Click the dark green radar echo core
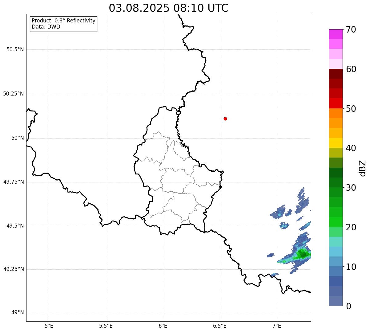The height and width of the screenshot is (332, 370). pyautogui.click(x=303, y=254)
